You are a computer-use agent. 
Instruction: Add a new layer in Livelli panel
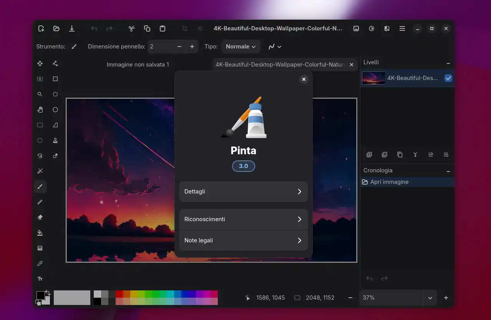369,155
